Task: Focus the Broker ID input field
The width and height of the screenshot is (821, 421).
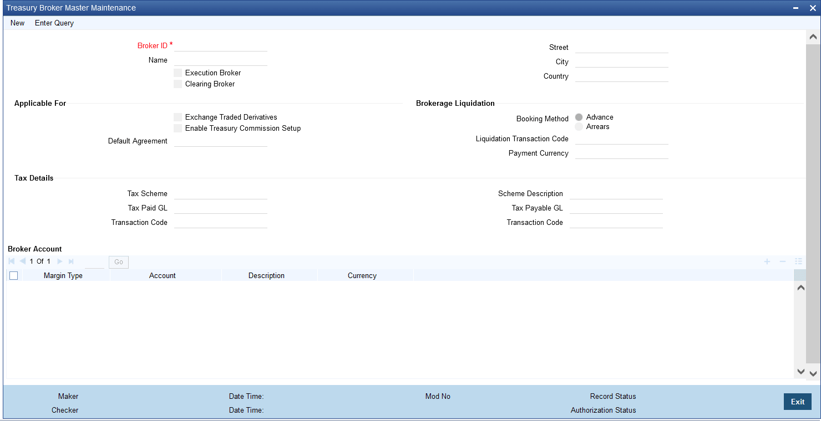Action: [221, 45]
